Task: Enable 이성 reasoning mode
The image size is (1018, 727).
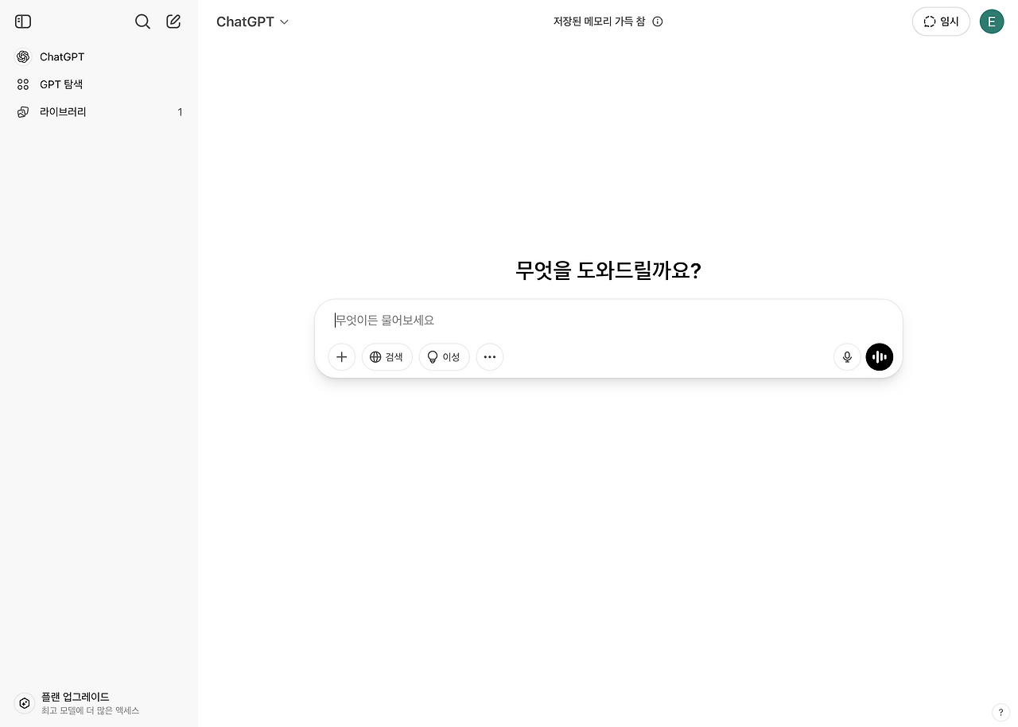Action: 444,357
